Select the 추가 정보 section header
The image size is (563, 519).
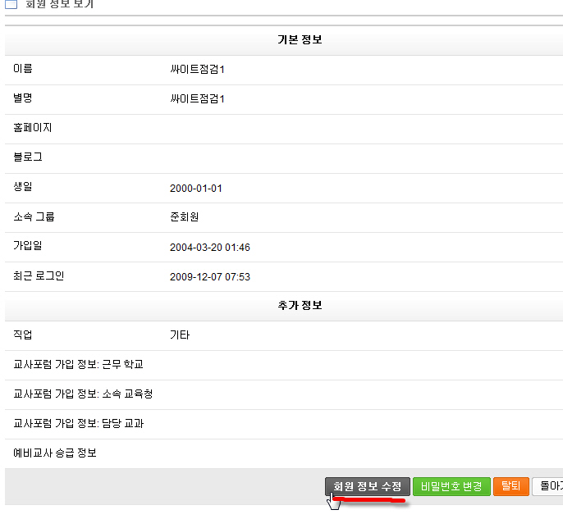pos(300,305)
